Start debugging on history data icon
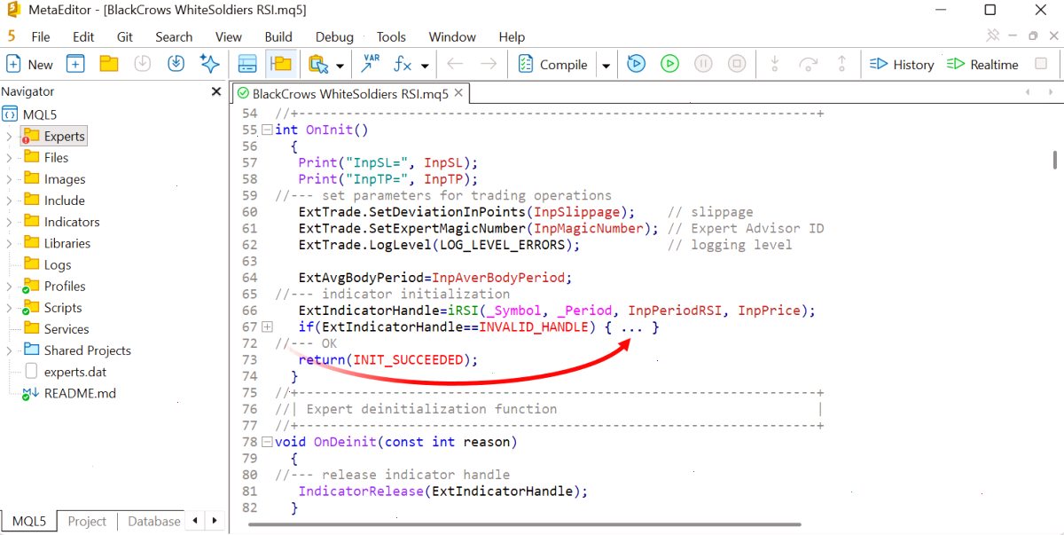This screenshot has width=1064, height=535. pyautogui.click(x=636, y=64)
